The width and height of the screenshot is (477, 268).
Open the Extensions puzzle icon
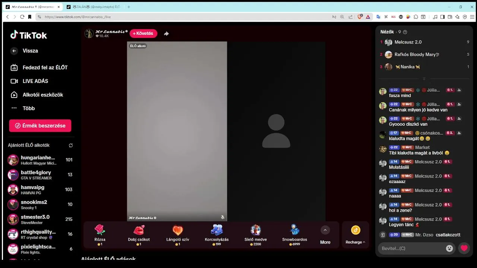click(x=416, y=17)
